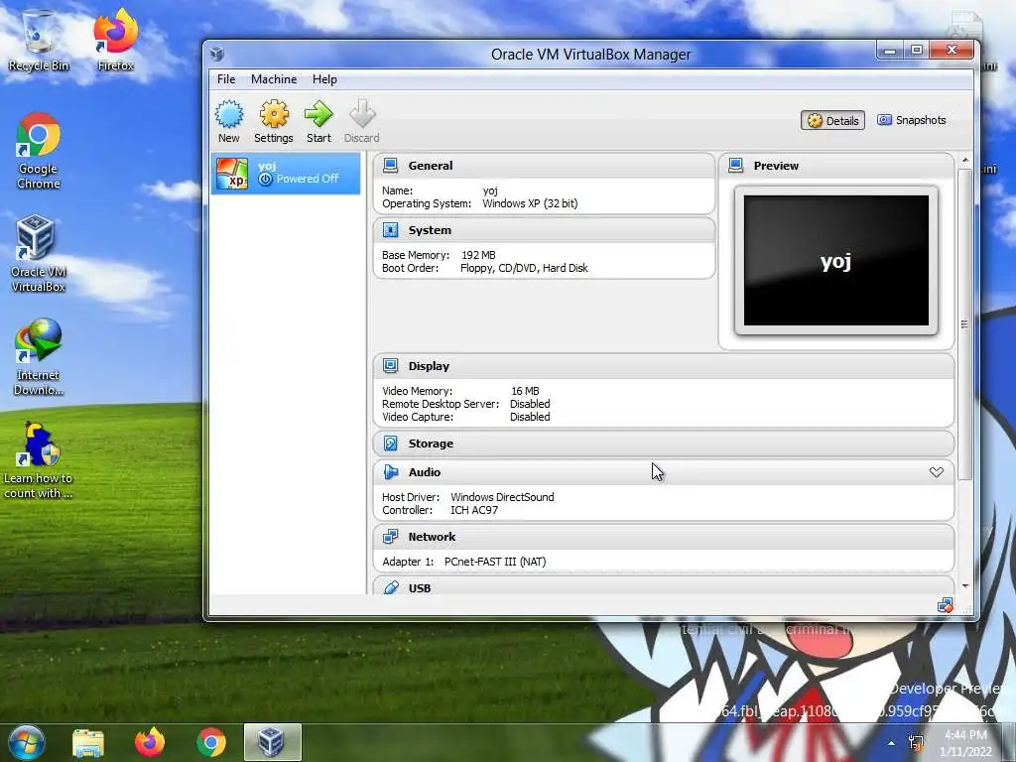Click the greyed Discard toolbar icon
Image resolution: width=1016 pixels, height=762 pixels.
click(361, 113)
